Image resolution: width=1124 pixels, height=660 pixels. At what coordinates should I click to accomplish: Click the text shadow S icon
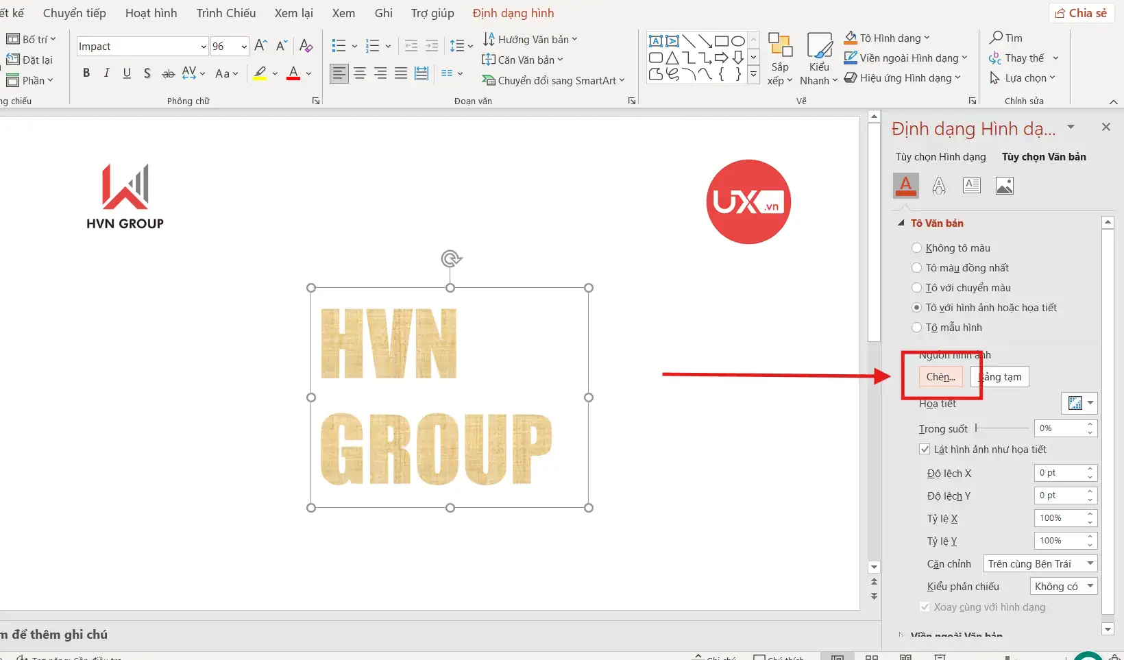coord(147,73)
